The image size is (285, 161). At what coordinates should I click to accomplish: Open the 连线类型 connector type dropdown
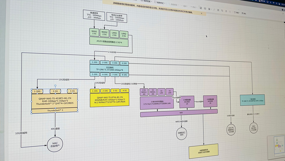coord(173,4)
